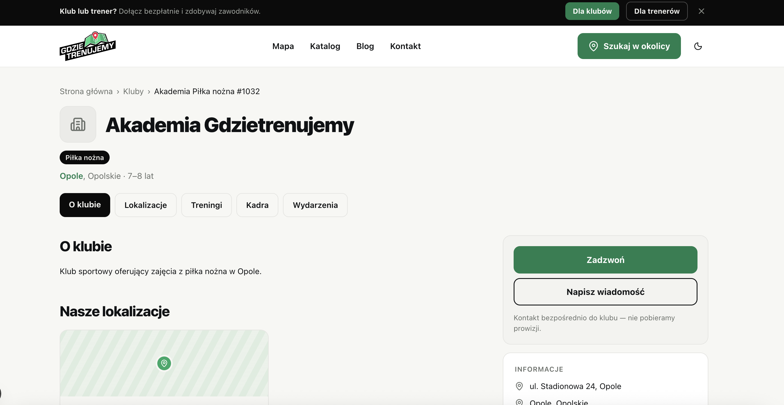Go to the Katalog menu item
This screenshot has width=784, height=405.
pyautogui.click(x=325, y=46)
